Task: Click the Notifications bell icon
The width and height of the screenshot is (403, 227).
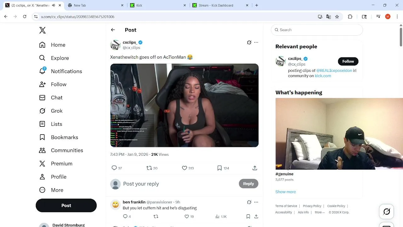Action: pos(42,71)
